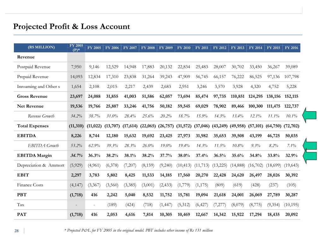Viewport: 323px width, 242px height.
Task: Select the footnote about Projected P&L FY 2005
Action: tap(138, 230)
